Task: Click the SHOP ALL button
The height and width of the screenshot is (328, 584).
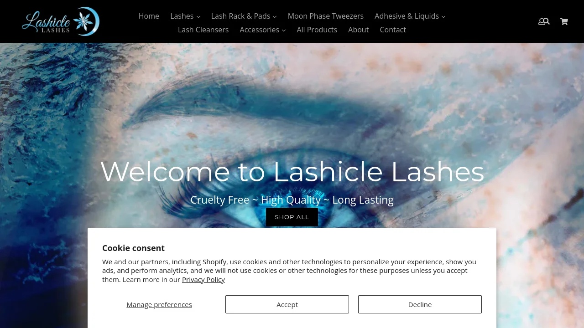Action: coord(292,217)
